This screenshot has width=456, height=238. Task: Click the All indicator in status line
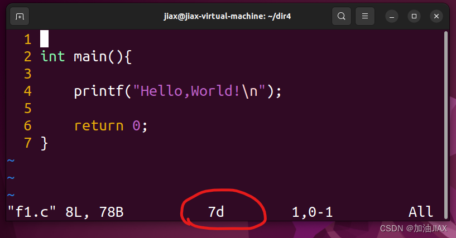(x=421, y=212)
